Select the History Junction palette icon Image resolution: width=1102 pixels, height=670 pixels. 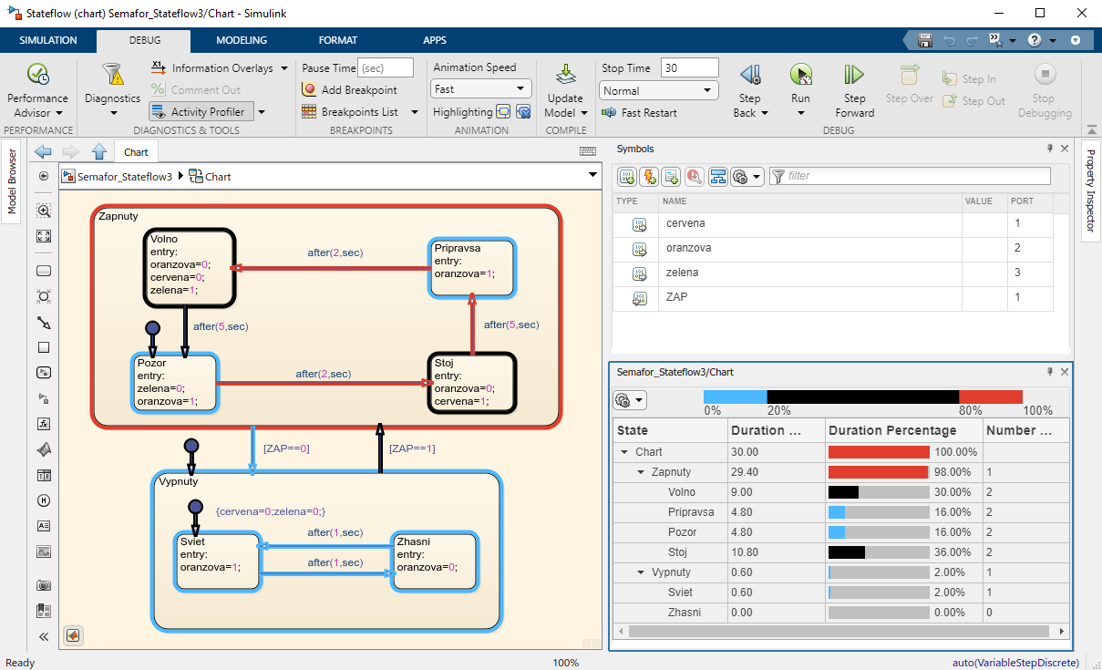(44, 500)
